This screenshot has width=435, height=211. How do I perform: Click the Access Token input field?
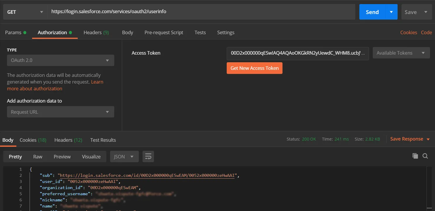(x=298, y=53)
